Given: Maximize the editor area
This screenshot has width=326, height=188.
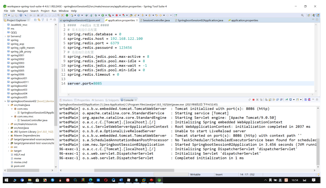Looking at the screenshot, I should click(x=317, y=20).
